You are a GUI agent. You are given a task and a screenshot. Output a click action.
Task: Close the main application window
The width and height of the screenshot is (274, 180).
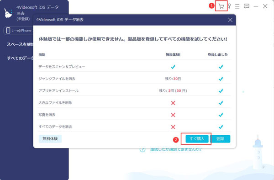(265, 6)
